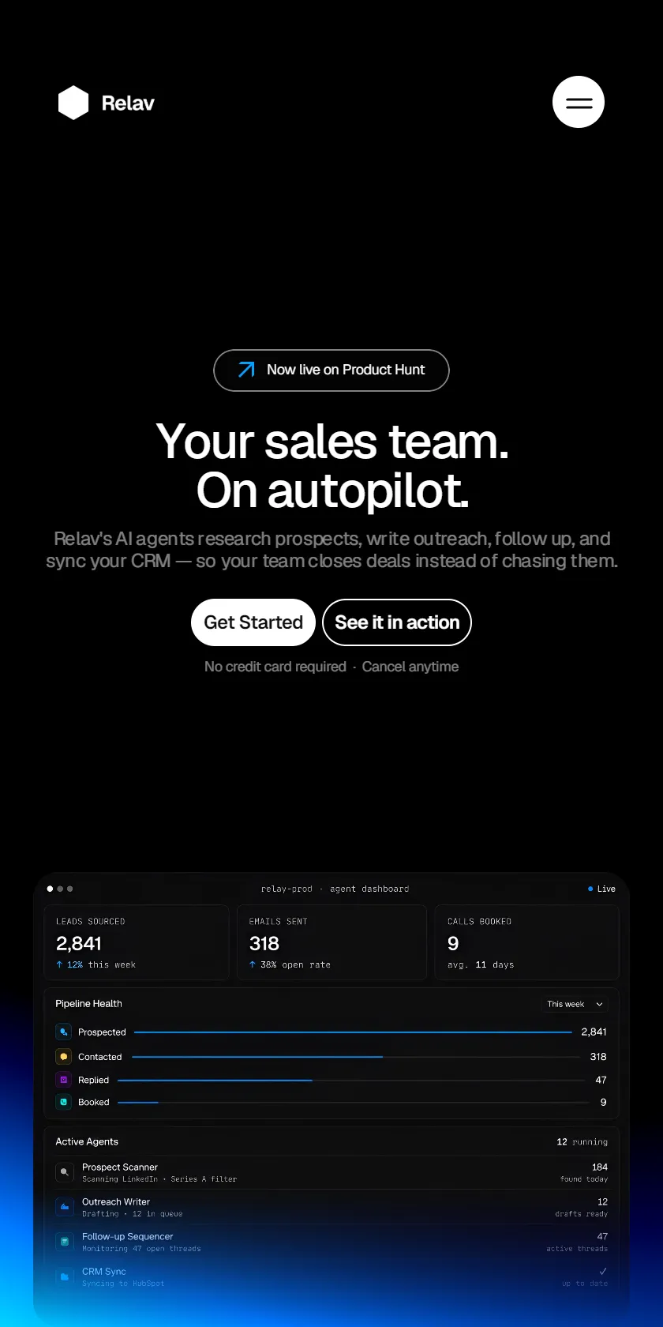Open the Now live on Product Hunt badge

point(331,370)
